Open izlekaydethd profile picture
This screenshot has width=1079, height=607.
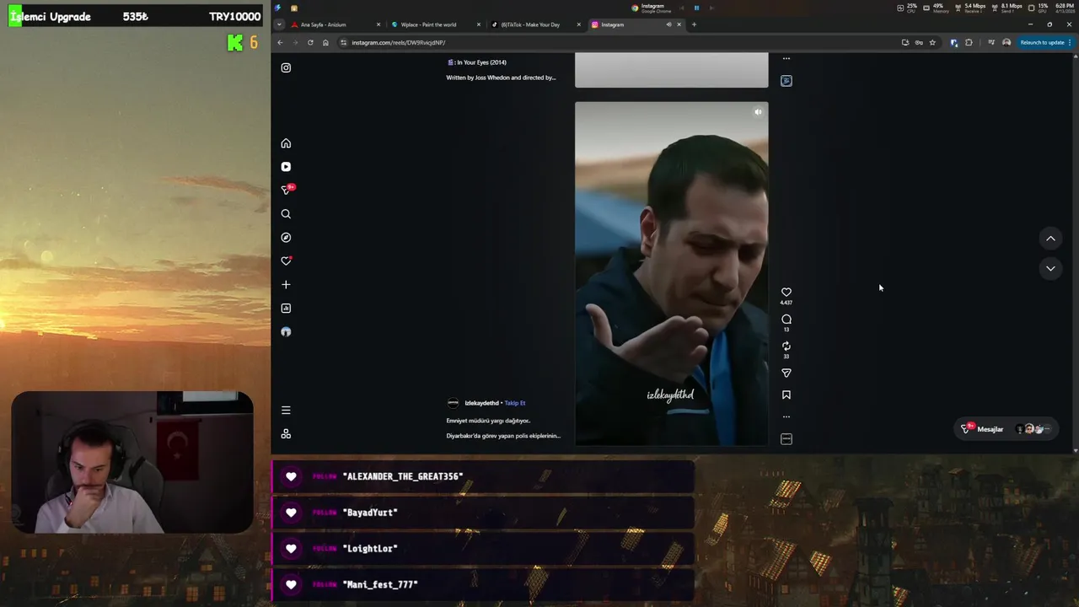[x=453, y=403]
